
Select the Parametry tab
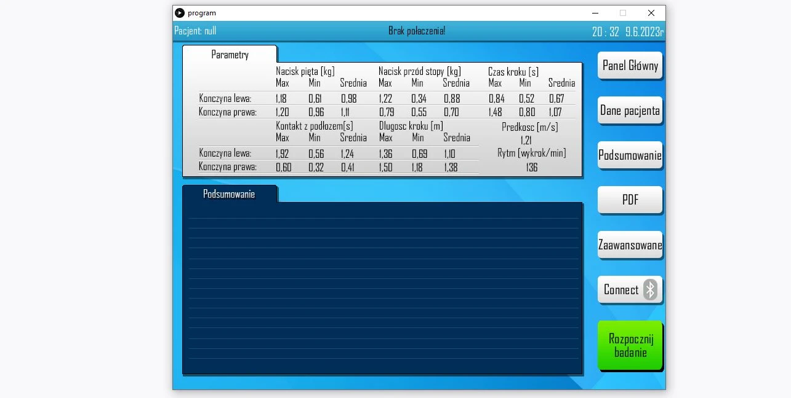230,55
